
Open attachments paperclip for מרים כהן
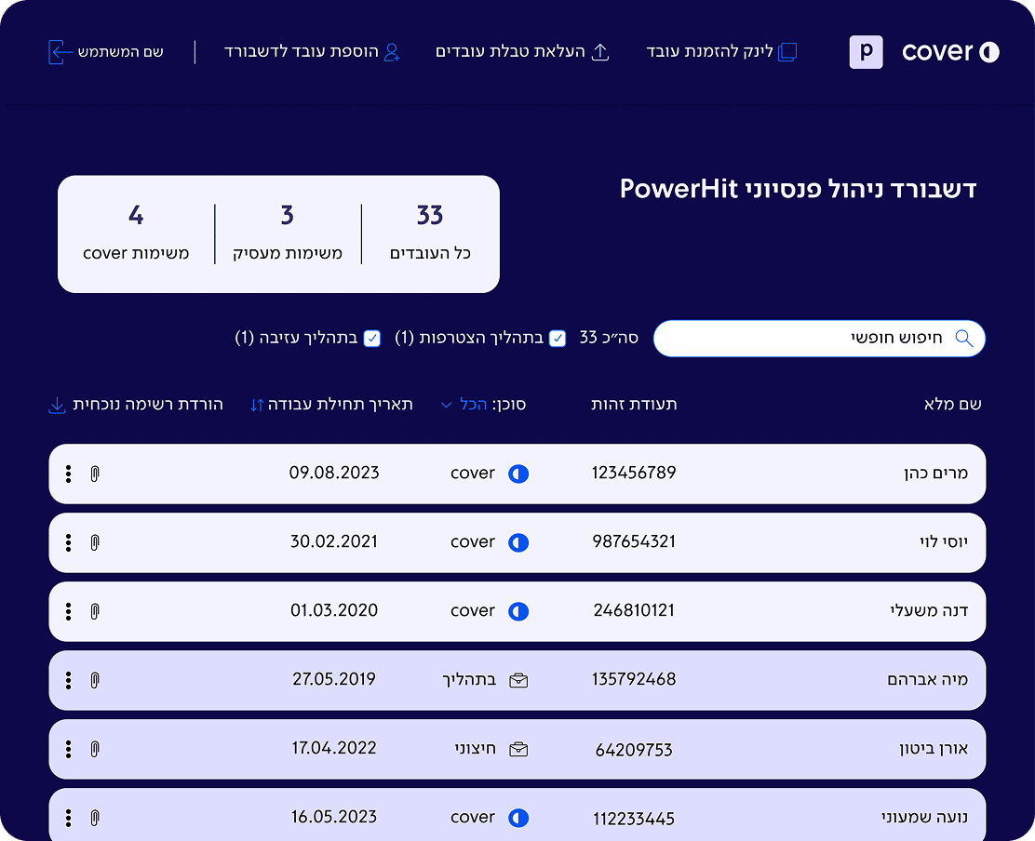95,474
